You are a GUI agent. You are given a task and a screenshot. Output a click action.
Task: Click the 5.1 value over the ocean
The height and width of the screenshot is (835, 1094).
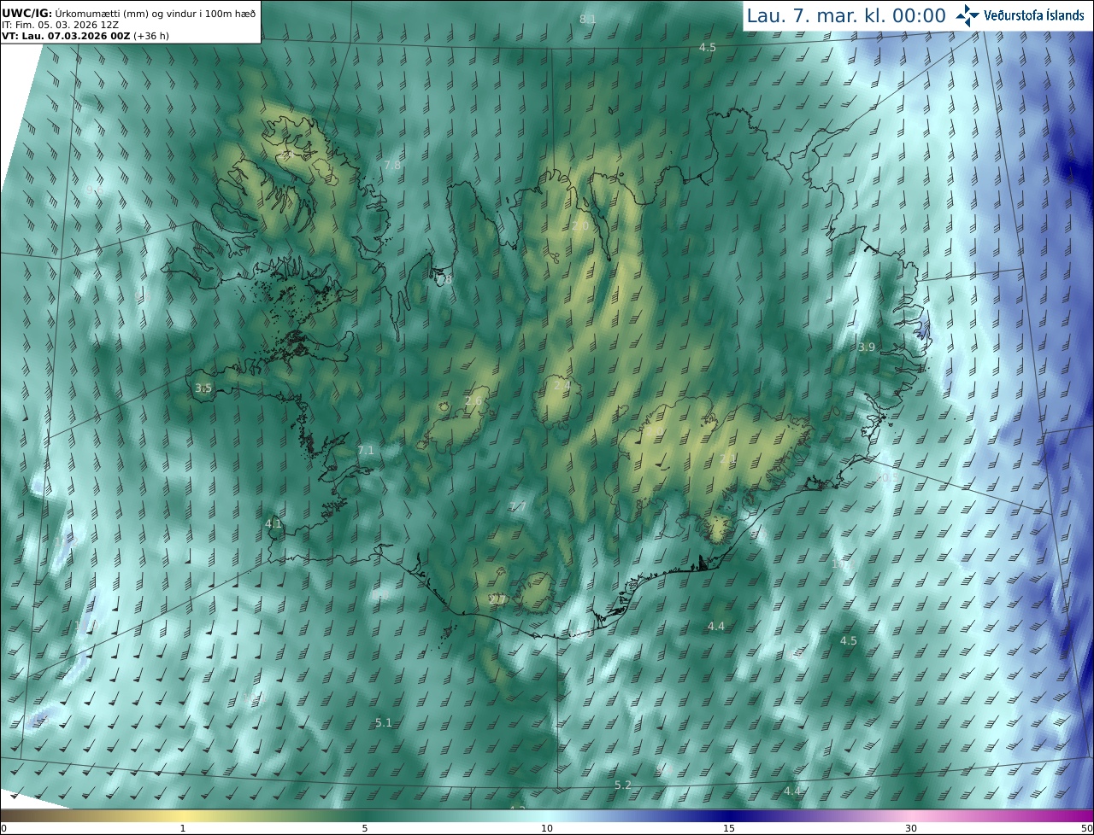(384, 722)
